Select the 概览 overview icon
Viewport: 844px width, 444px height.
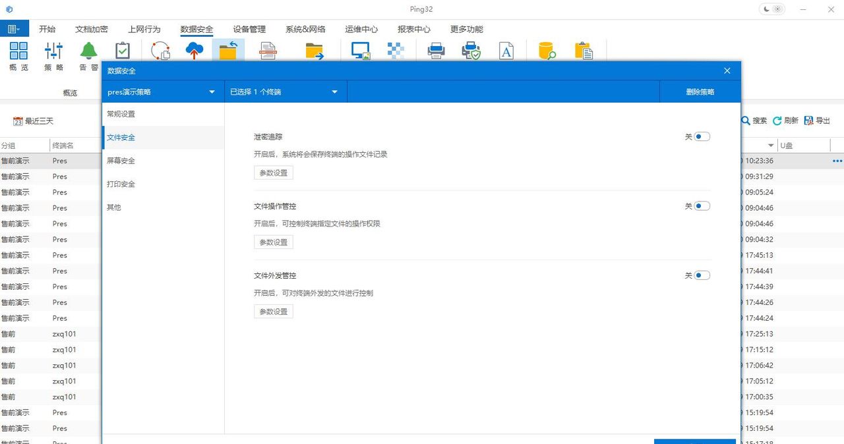click(x=18, y=55)
